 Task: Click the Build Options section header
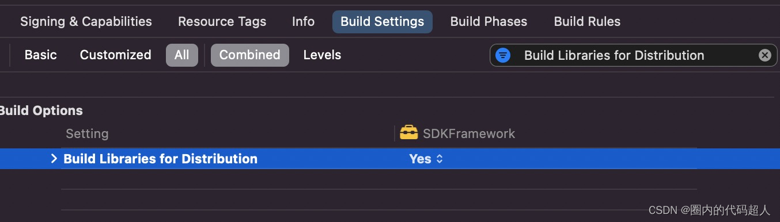pyautogui.click(x=40, y=110)
